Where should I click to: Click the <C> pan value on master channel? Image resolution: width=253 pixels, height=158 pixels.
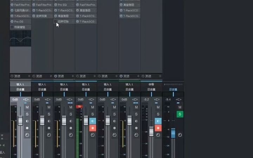click(179, 99)
